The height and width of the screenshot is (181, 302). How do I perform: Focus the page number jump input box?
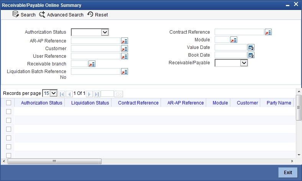click(x=107, y=94)
